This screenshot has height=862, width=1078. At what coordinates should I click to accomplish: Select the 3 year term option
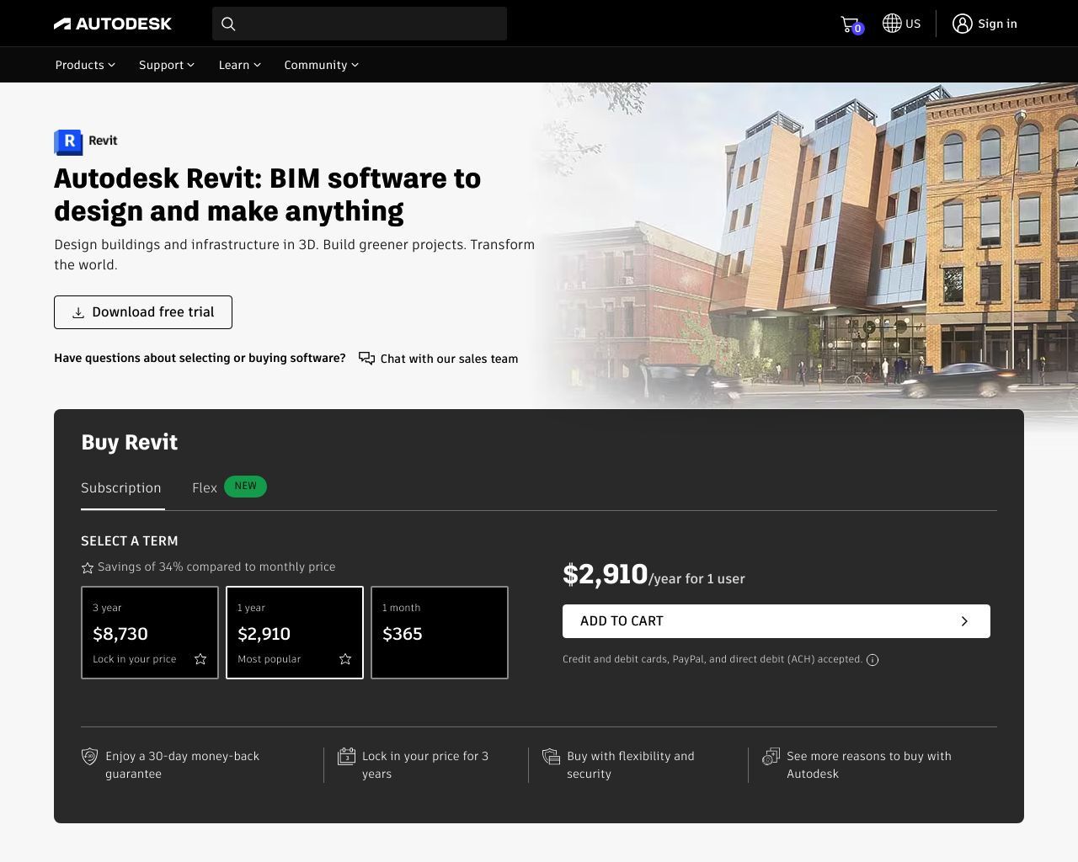tap(150, 632)
